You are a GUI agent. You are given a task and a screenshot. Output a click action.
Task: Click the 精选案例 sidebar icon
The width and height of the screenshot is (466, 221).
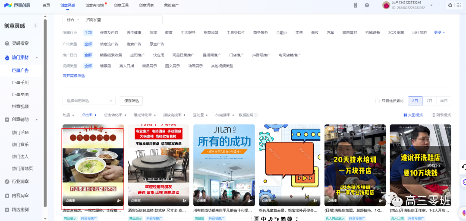pyautogui.click(x=7, y=209)
